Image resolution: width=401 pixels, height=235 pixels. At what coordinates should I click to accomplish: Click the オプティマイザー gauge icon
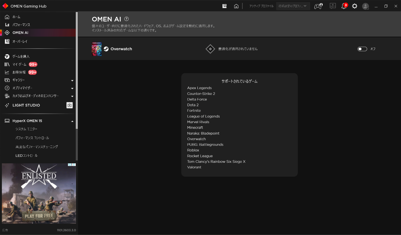[x=7, y=88]
